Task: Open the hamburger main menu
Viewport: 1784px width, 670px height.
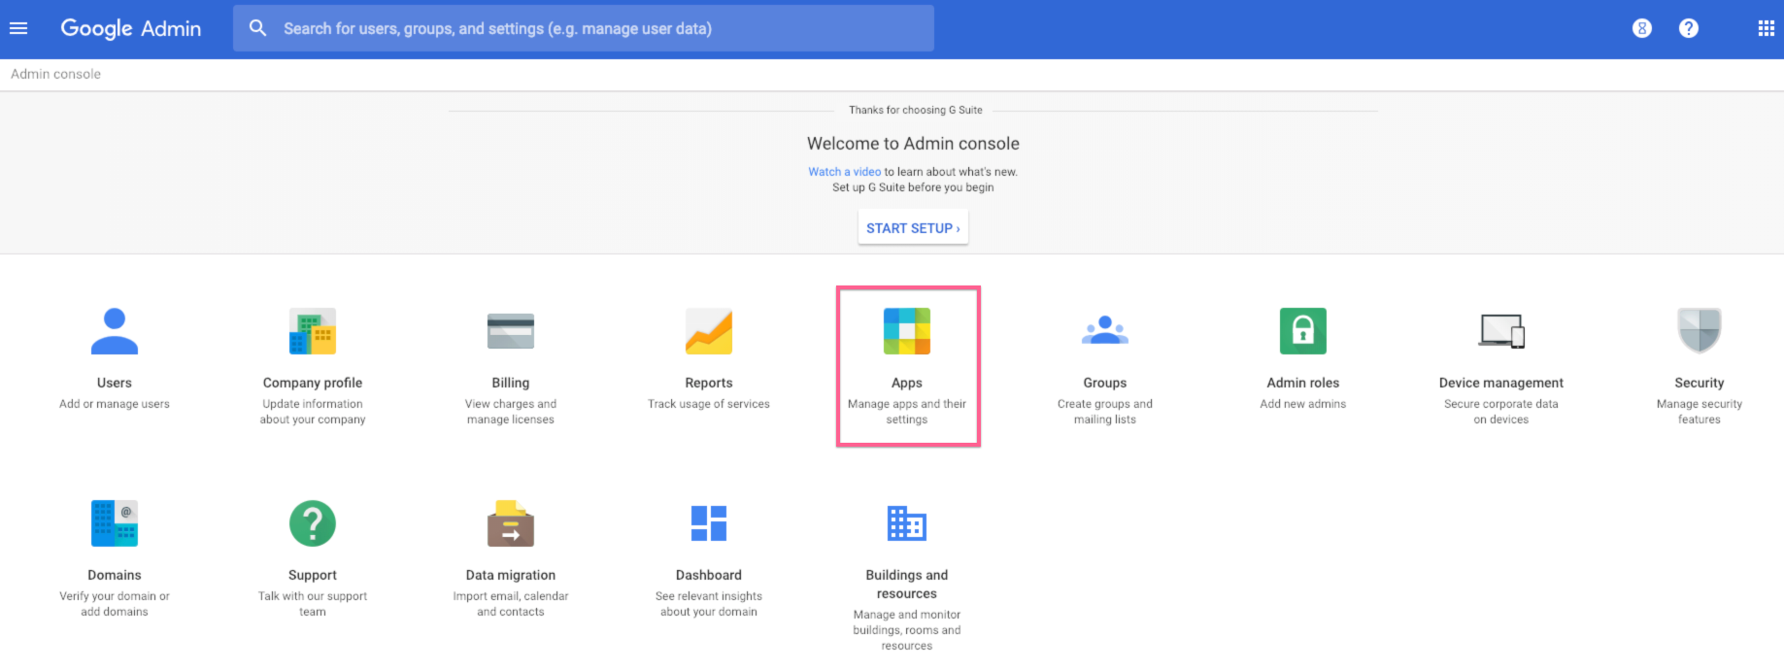Action: click(18, 28)
